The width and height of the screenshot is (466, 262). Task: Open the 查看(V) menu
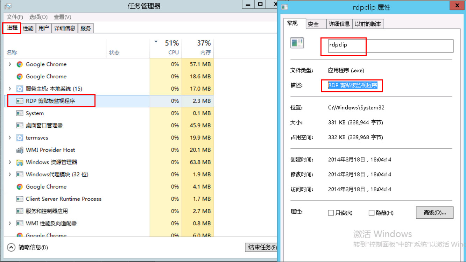point(62,17)
